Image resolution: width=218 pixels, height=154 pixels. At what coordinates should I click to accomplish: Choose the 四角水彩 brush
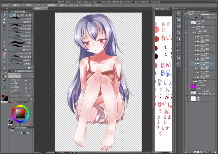(20, 63)
